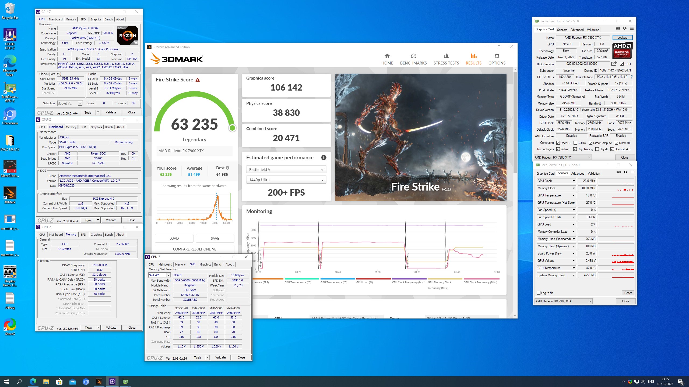Viewport: 689px width, 387px height.
Task: Open GPU selector dropdown in Sensors window
Action: coord(563,301)
